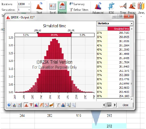Viewport: 146px width, 129px height.
Task: Select the 90% row value 292.9830
Action: click(124, 88)
